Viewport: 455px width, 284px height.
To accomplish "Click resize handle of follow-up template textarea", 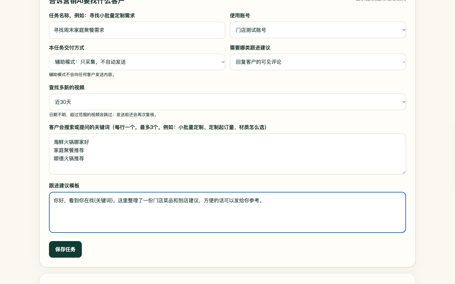I will (x=403, y=230).
